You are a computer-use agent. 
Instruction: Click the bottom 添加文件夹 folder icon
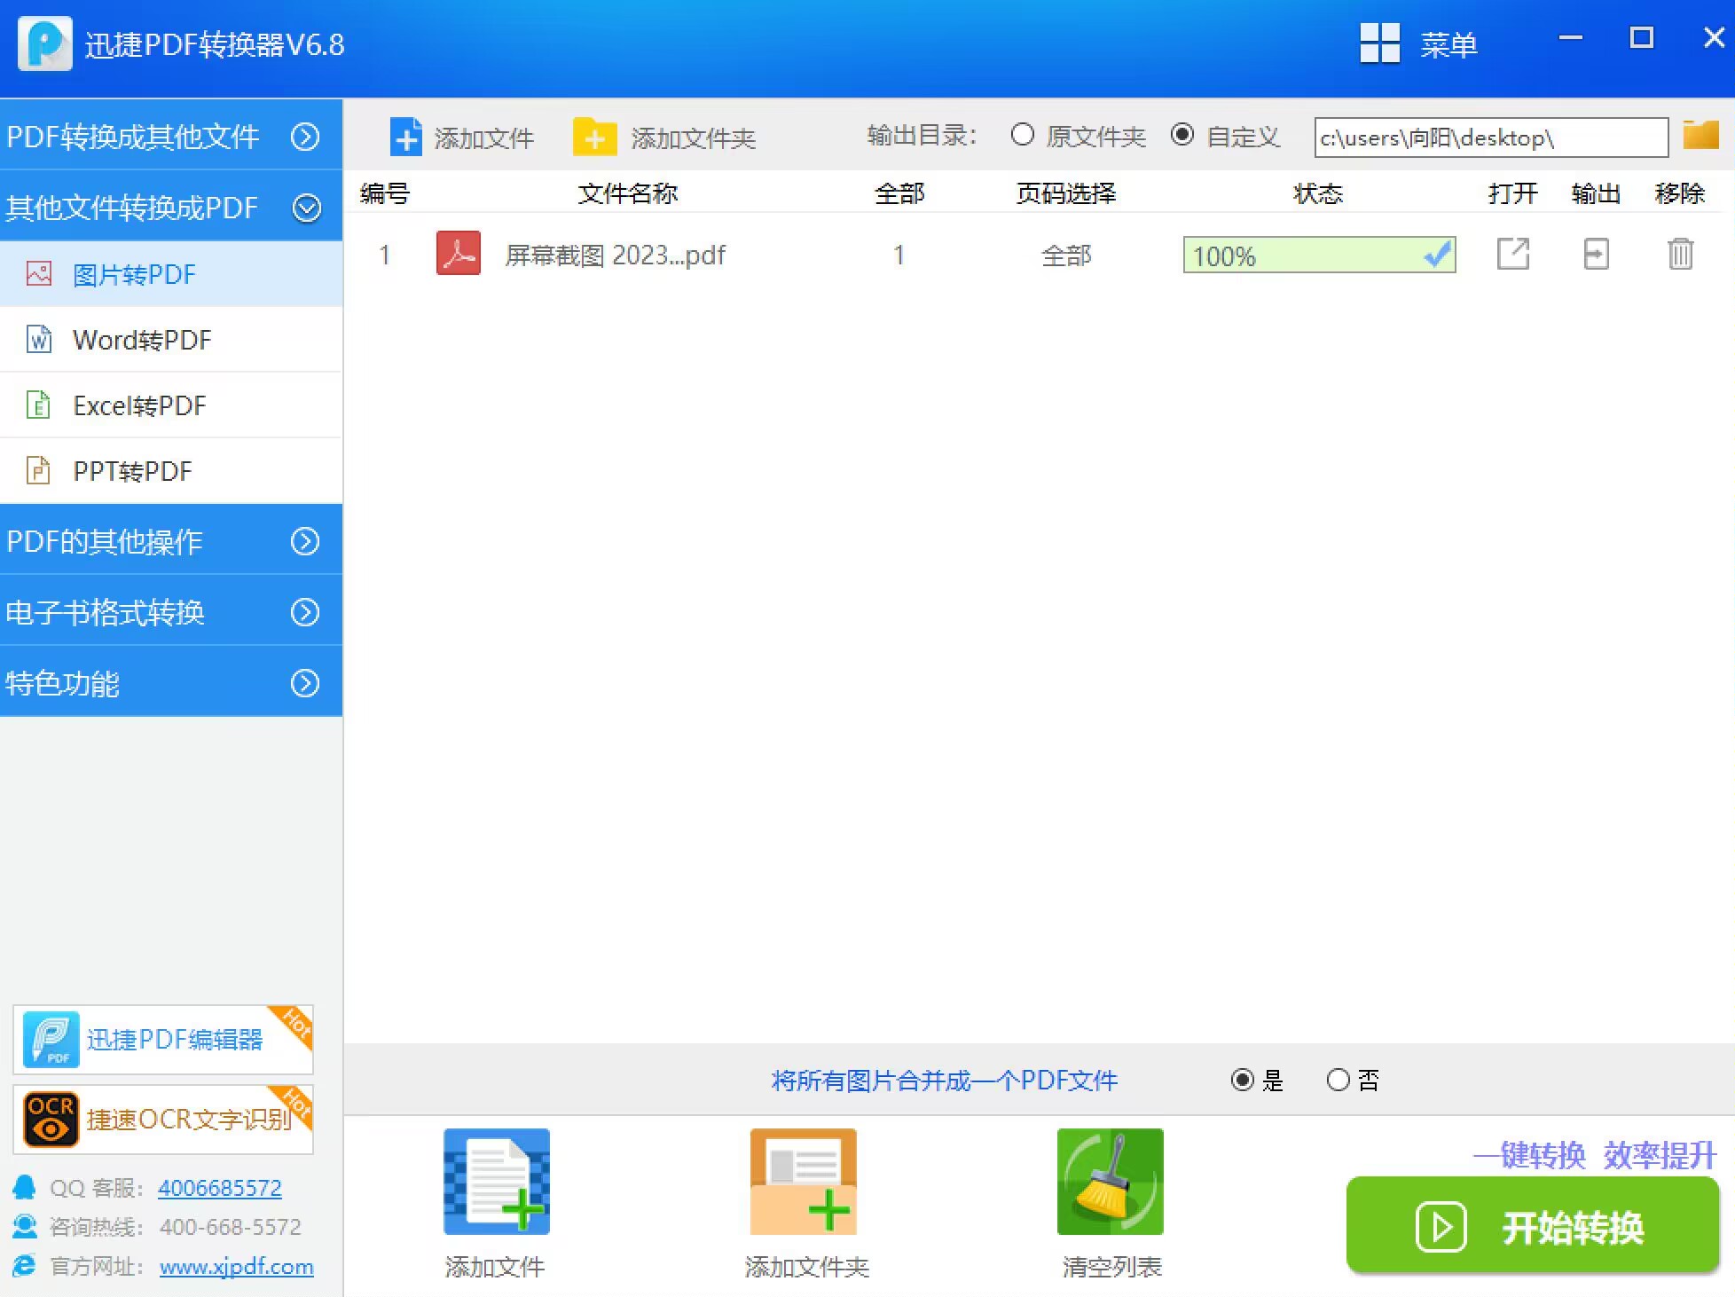(804, 1182)
